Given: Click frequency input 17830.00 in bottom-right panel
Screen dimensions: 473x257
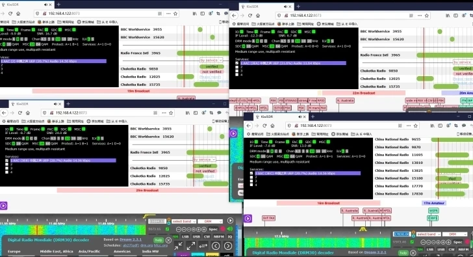Looking at the screenshot, I should pyautogui.click(x=402, y=234).
